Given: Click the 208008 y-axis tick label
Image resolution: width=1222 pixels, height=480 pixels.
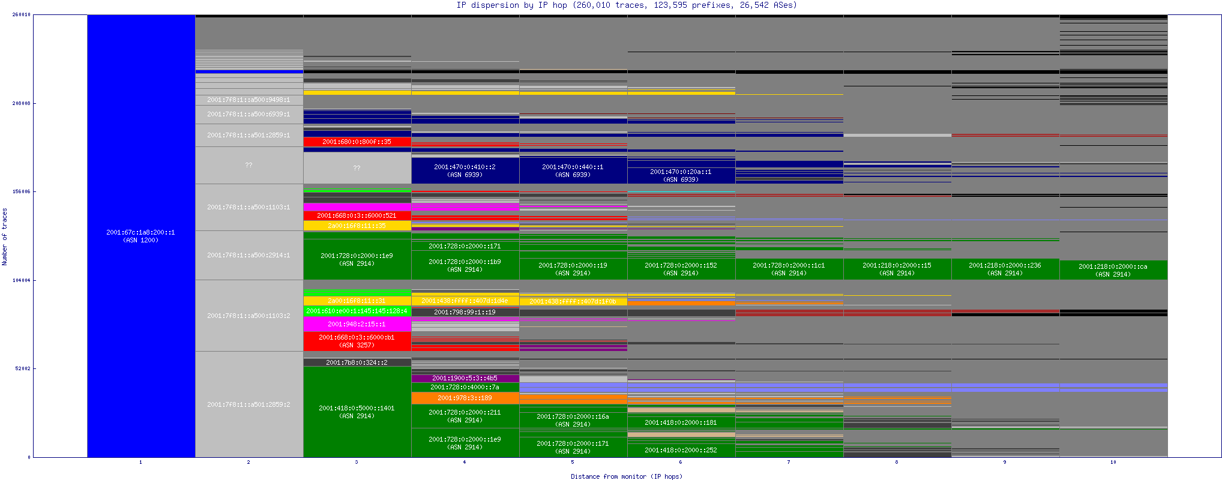Looking at the screenshot, I should (x=22, y=103).
